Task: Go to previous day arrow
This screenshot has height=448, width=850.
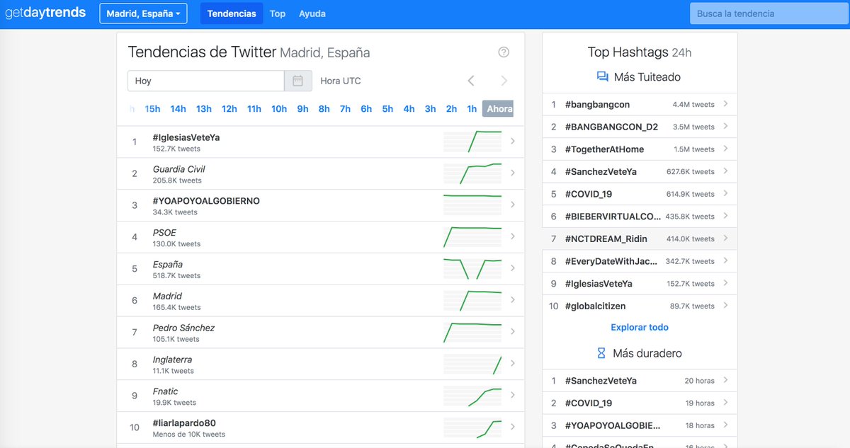Action: click(x=471, y=81)
